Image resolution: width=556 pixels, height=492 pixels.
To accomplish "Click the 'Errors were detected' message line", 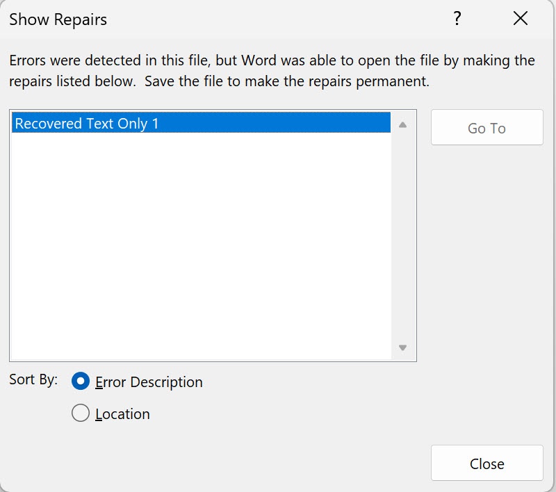I will point(272,60).
